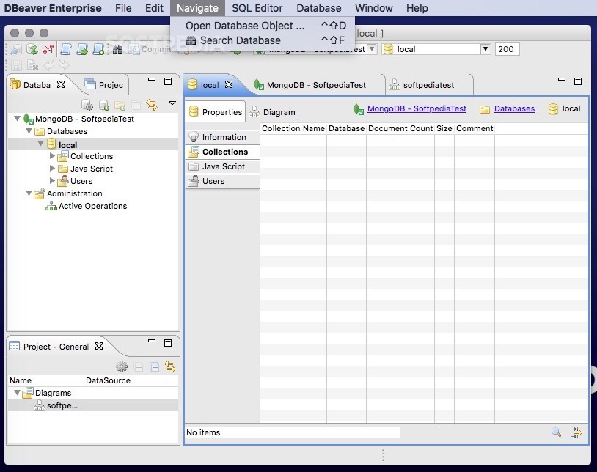This screenshot has height=472, width=597.
Task: Open the Information section
Action: coord(223,137)
